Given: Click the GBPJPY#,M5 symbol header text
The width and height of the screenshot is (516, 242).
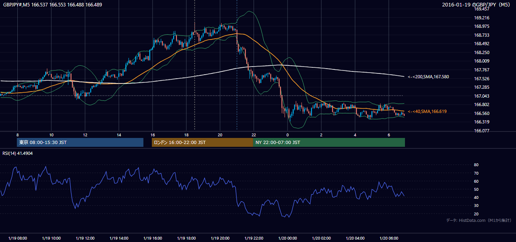Looking at the screenshot, I should coord(52,5).
